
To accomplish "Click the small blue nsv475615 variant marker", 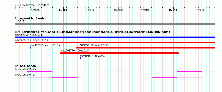I will [x=30, y=48].
